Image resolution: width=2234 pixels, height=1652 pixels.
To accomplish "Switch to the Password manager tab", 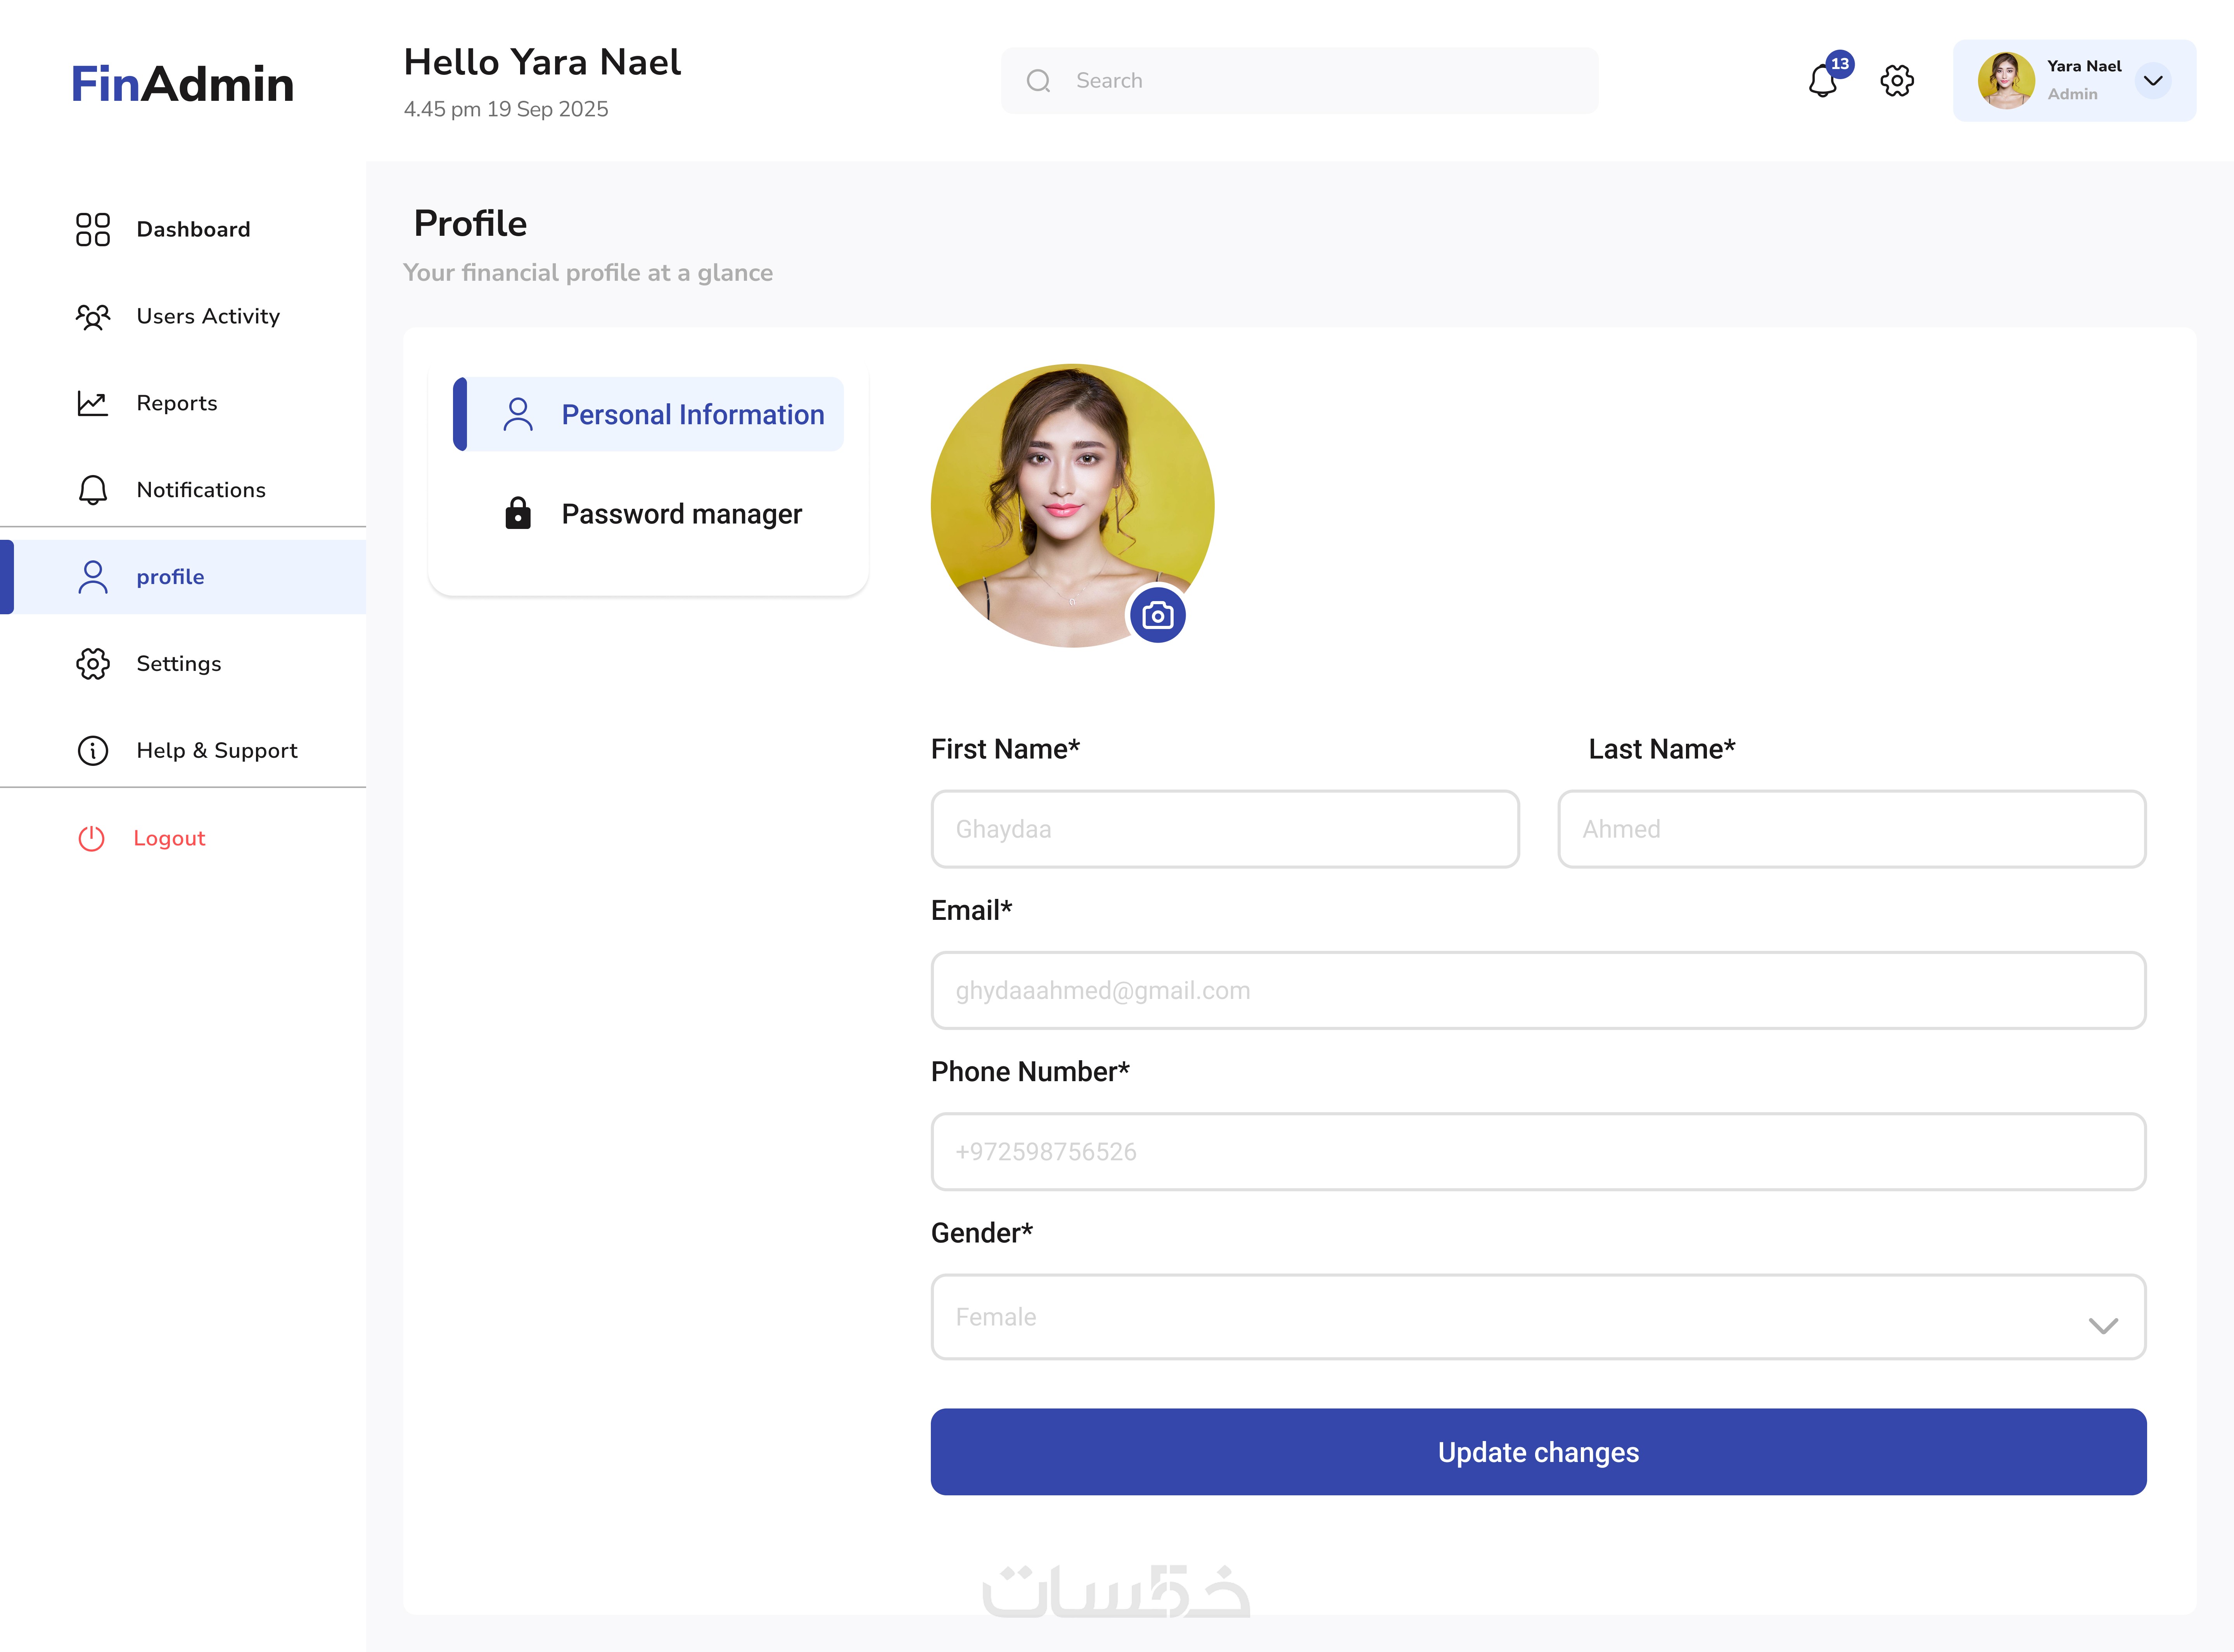I will [x=648, y=513].
